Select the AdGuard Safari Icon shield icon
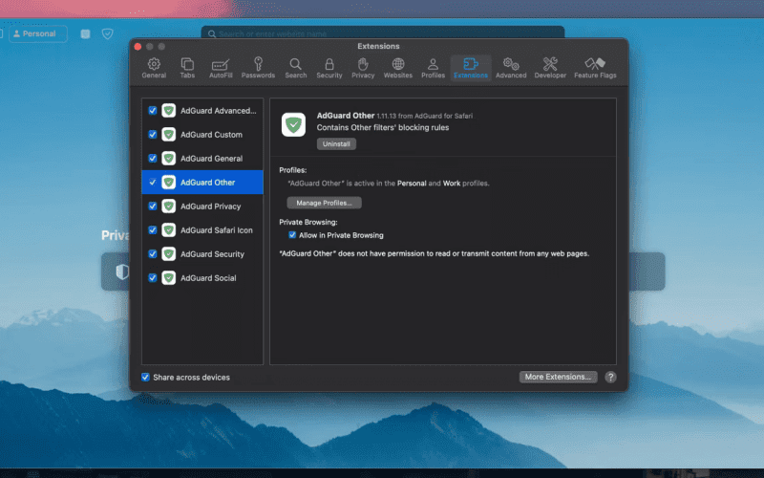 click(169, 229)
